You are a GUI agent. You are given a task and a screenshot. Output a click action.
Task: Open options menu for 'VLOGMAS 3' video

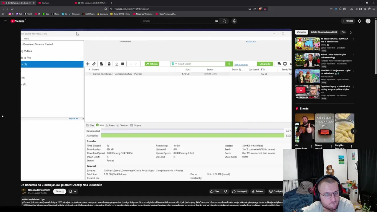(353, 71)
